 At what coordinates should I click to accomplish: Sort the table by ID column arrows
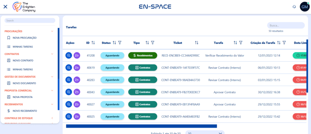coord(93,42)
